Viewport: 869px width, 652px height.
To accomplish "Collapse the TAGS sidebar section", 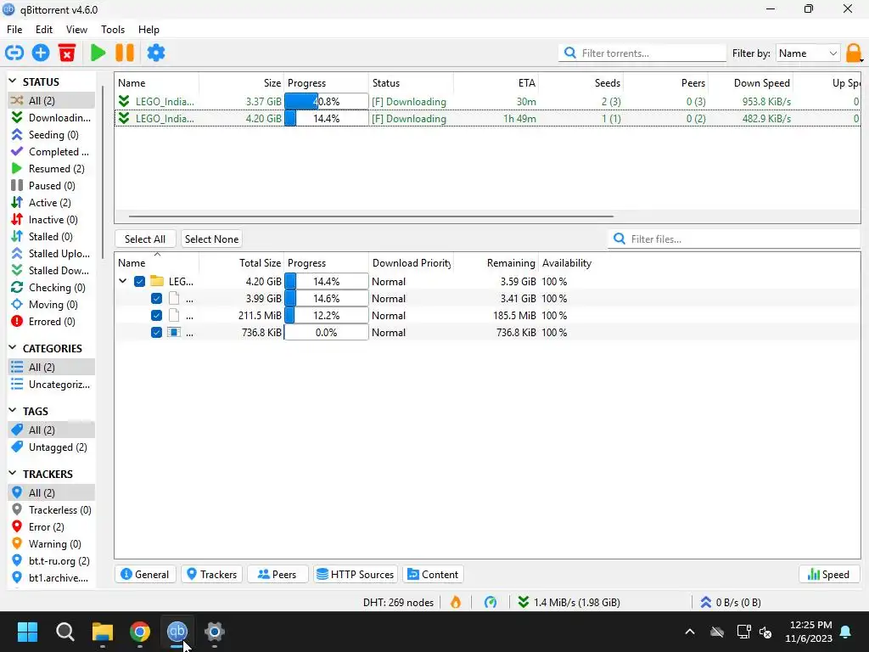I will (13, 411).
